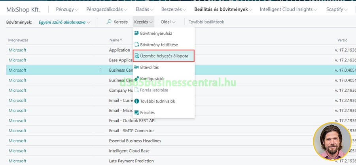Select the Email - Outlook REST API name
The image size is (356, 165).
[132, 121]
